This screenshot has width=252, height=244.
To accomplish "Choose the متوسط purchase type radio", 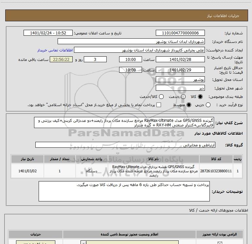I will point(189,105).
